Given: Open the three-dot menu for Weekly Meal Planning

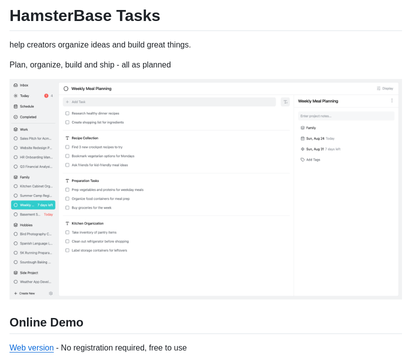Looking at the screenshot, I should tap(392, 101).
